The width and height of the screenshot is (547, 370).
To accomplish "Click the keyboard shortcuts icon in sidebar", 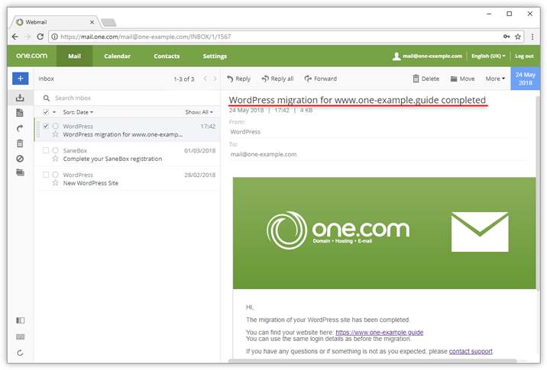I will (x=20, y=336).
